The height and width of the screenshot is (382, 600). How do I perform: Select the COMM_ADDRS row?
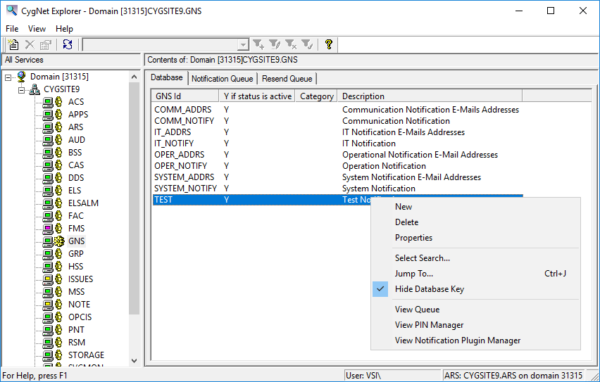tap(337, 110)
